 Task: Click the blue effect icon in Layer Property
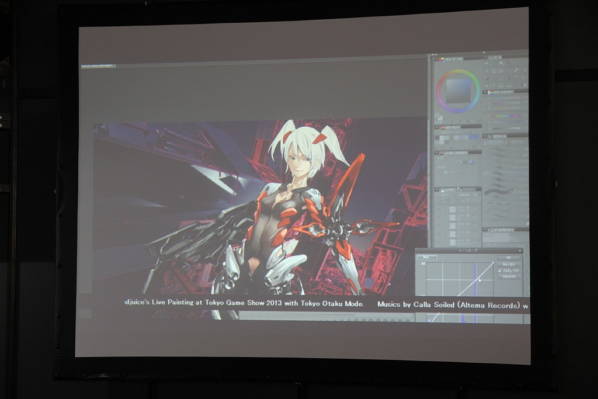click(471, 162)
